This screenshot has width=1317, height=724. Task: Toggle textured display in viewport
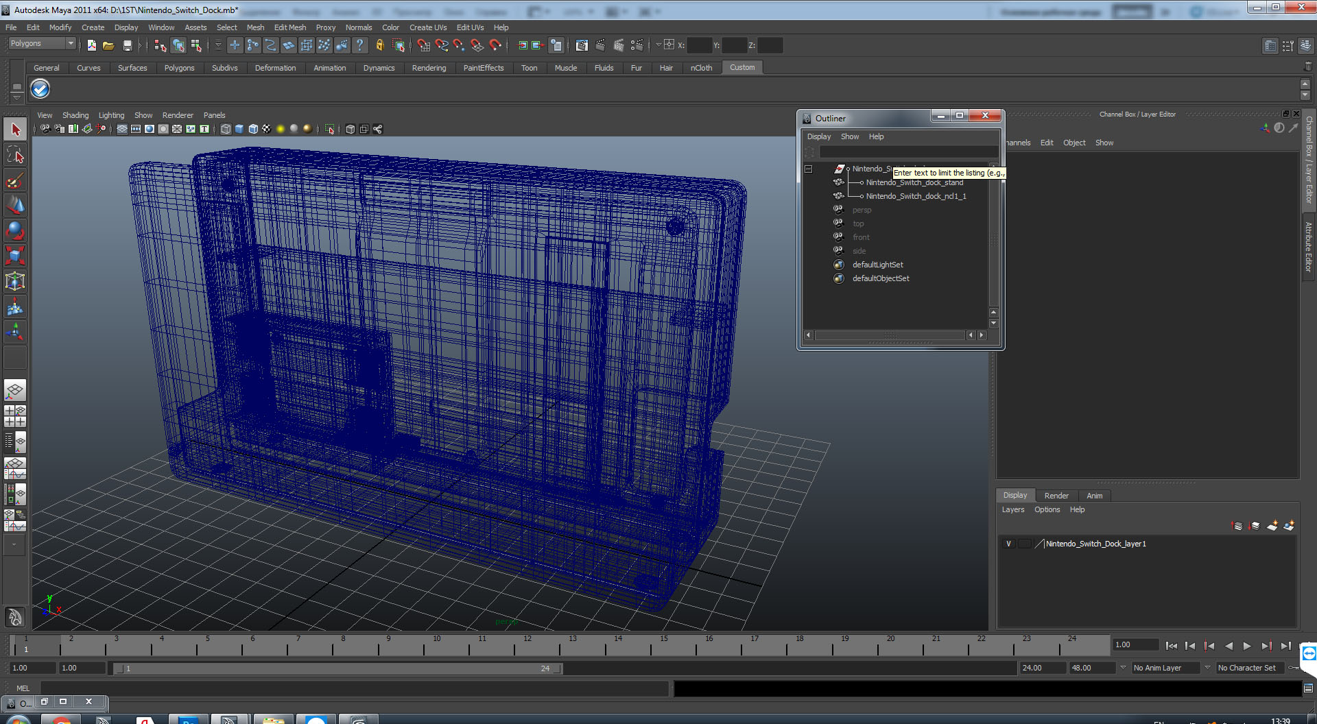(x=267, y=129)
